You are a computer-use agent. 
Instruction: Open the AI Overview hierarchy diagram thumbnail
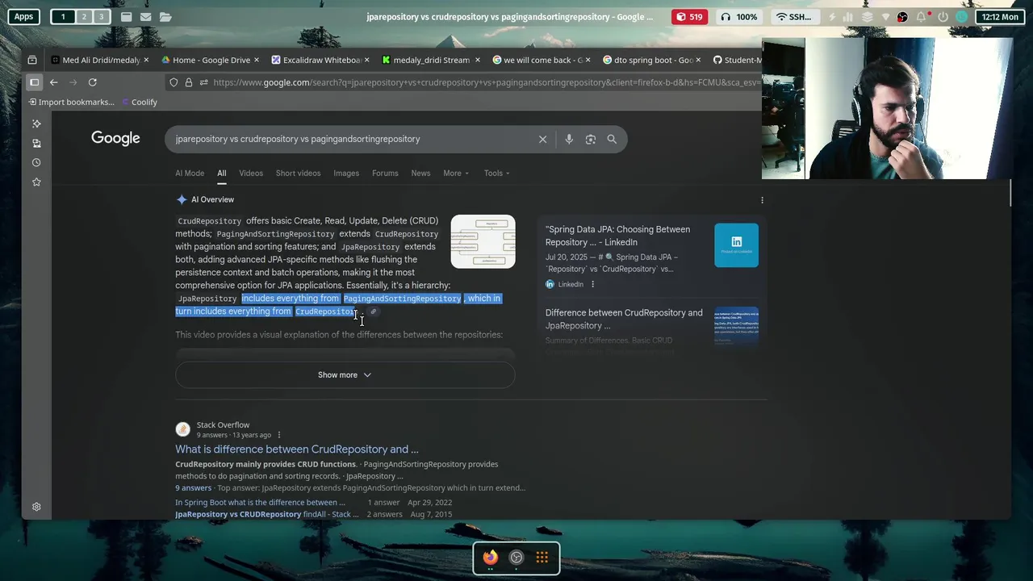483,241
